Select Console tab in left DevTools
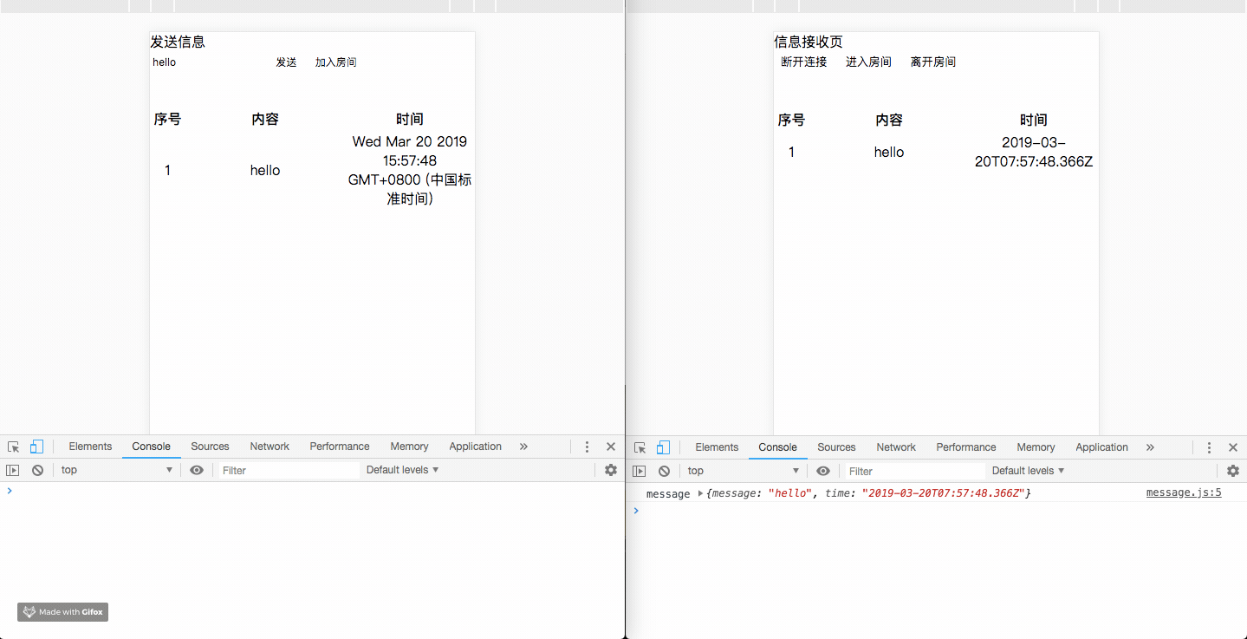Screen dimensions: 1247x639 [151, 447]
